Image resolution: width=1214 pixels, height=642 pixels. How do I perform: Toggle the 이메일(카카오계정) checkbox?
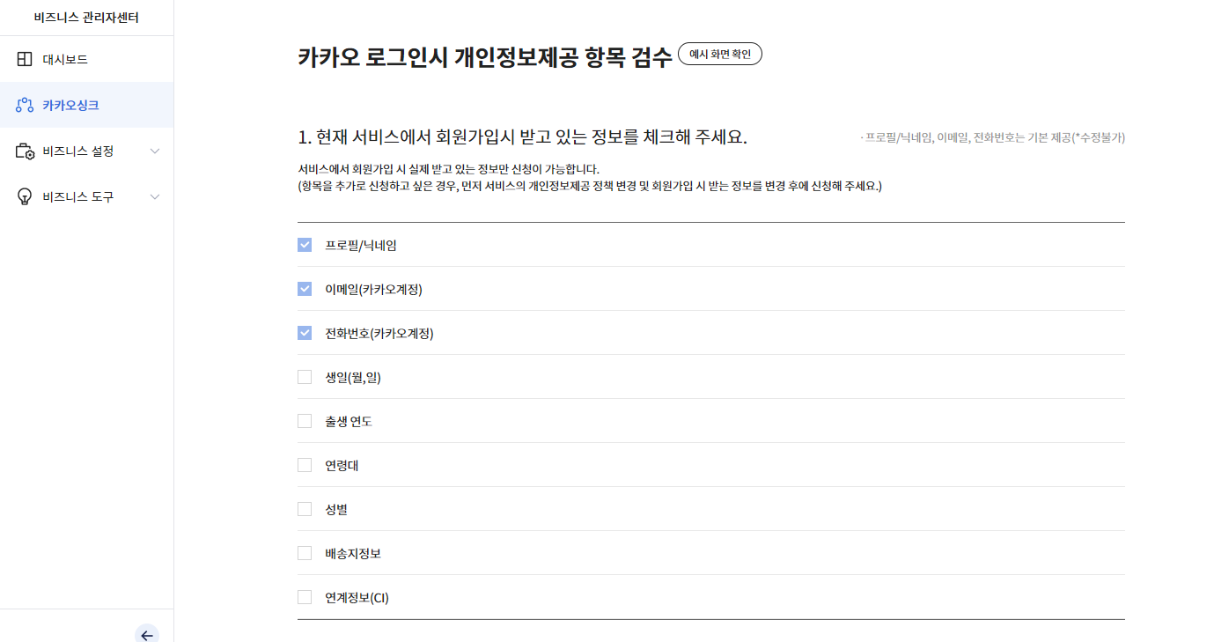[305, 289]
